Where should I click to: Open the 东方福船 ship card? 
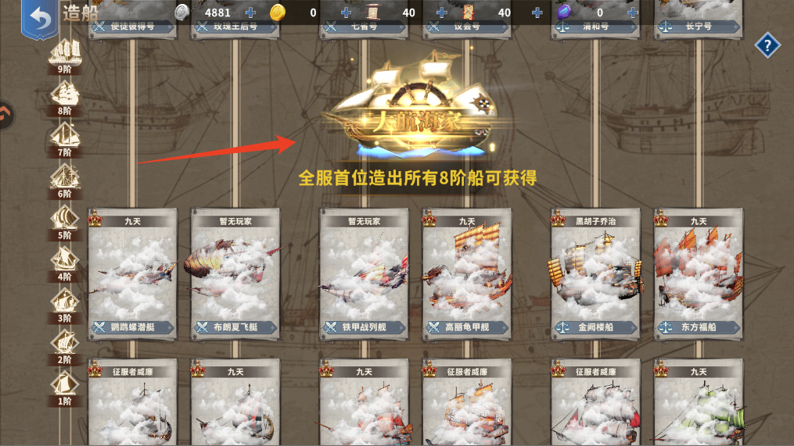point(699,274)
